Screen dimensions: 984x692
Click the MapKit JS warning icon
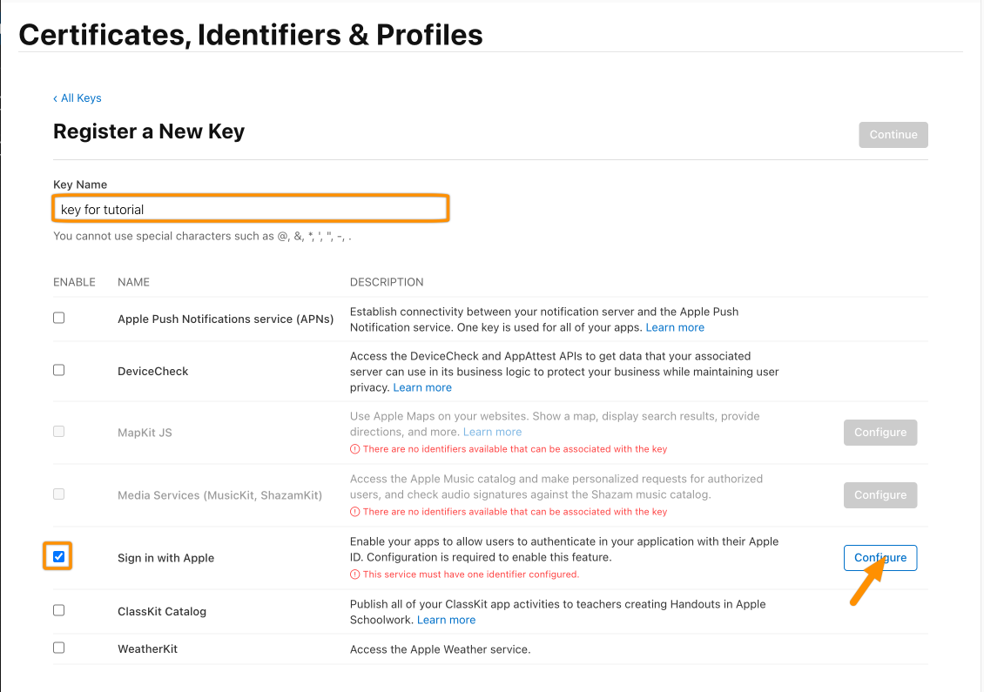coord(354,449)
